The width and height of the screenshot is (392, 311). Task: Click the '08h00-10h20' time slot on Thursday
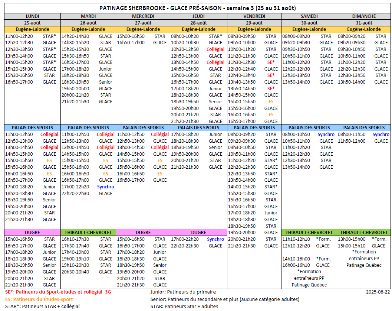185,36
